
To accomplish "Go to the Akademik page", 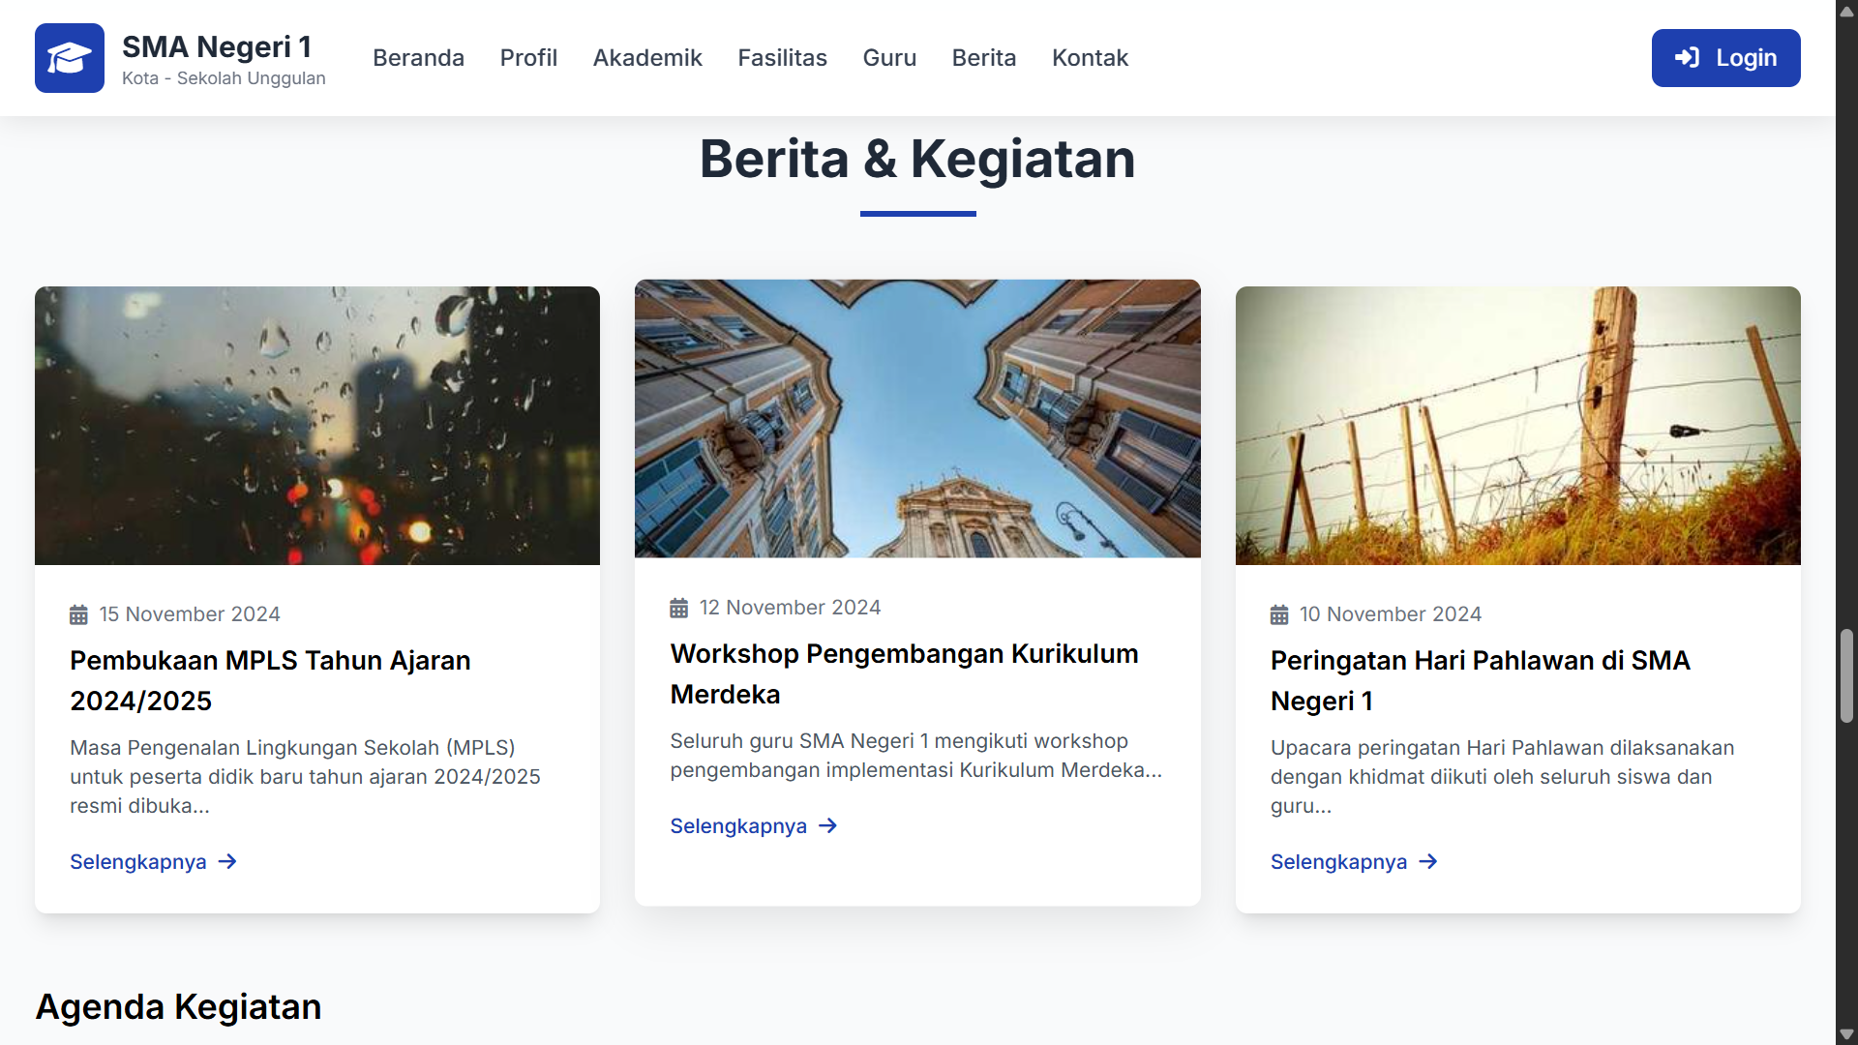I will click(x=647, y=58).
